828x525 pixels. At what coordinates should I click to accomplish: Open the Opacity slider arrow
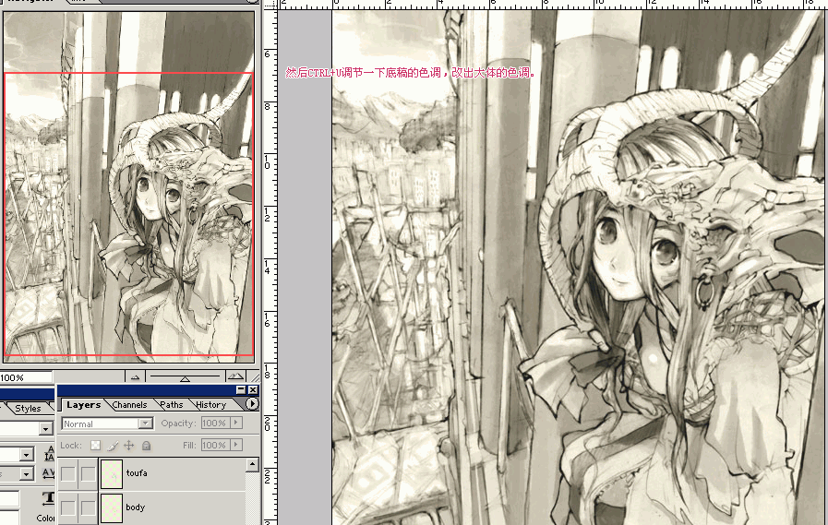[x=236, y=424]
